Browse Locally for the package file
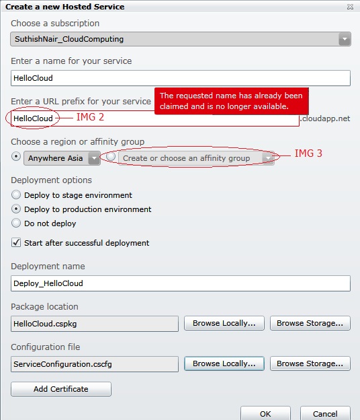 point(224,323)
